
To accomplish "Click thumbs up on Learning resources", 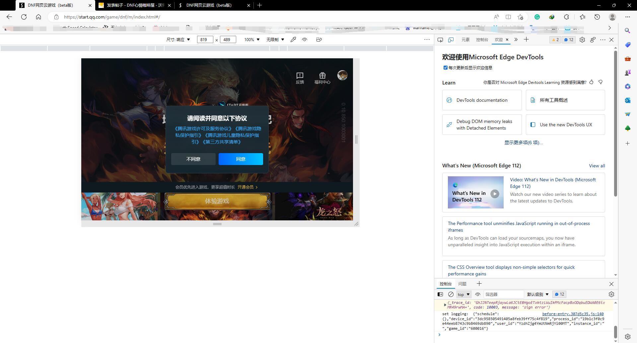I will [x=591, y=82].
